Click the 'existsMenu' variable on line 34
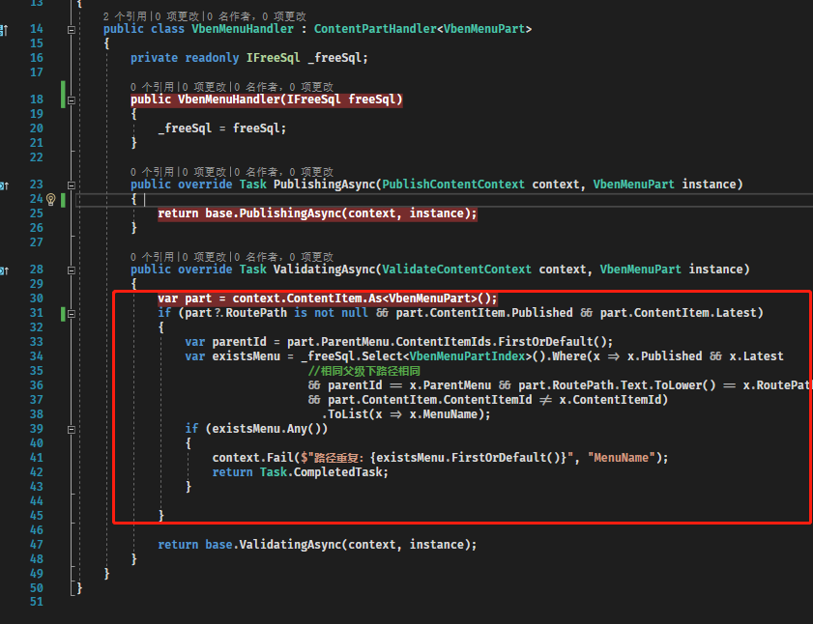 (x=246, y=356)
